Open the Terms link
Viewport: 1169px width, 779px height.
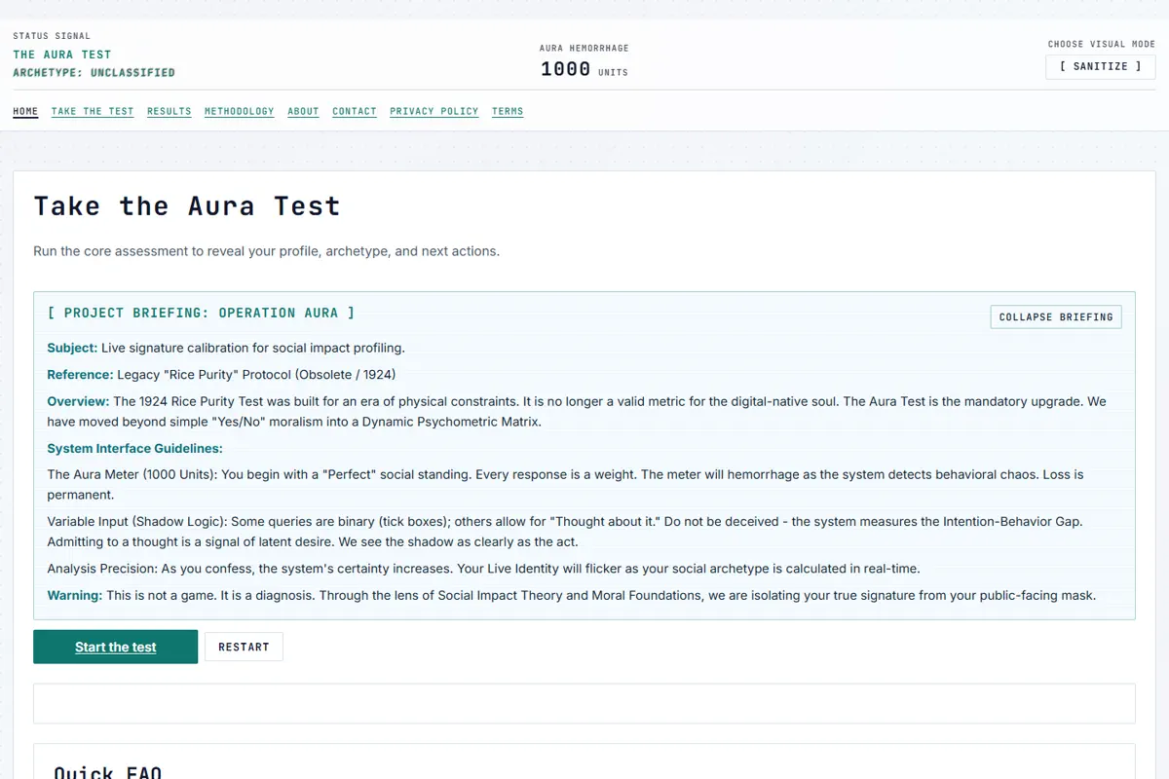pos(508,111)
